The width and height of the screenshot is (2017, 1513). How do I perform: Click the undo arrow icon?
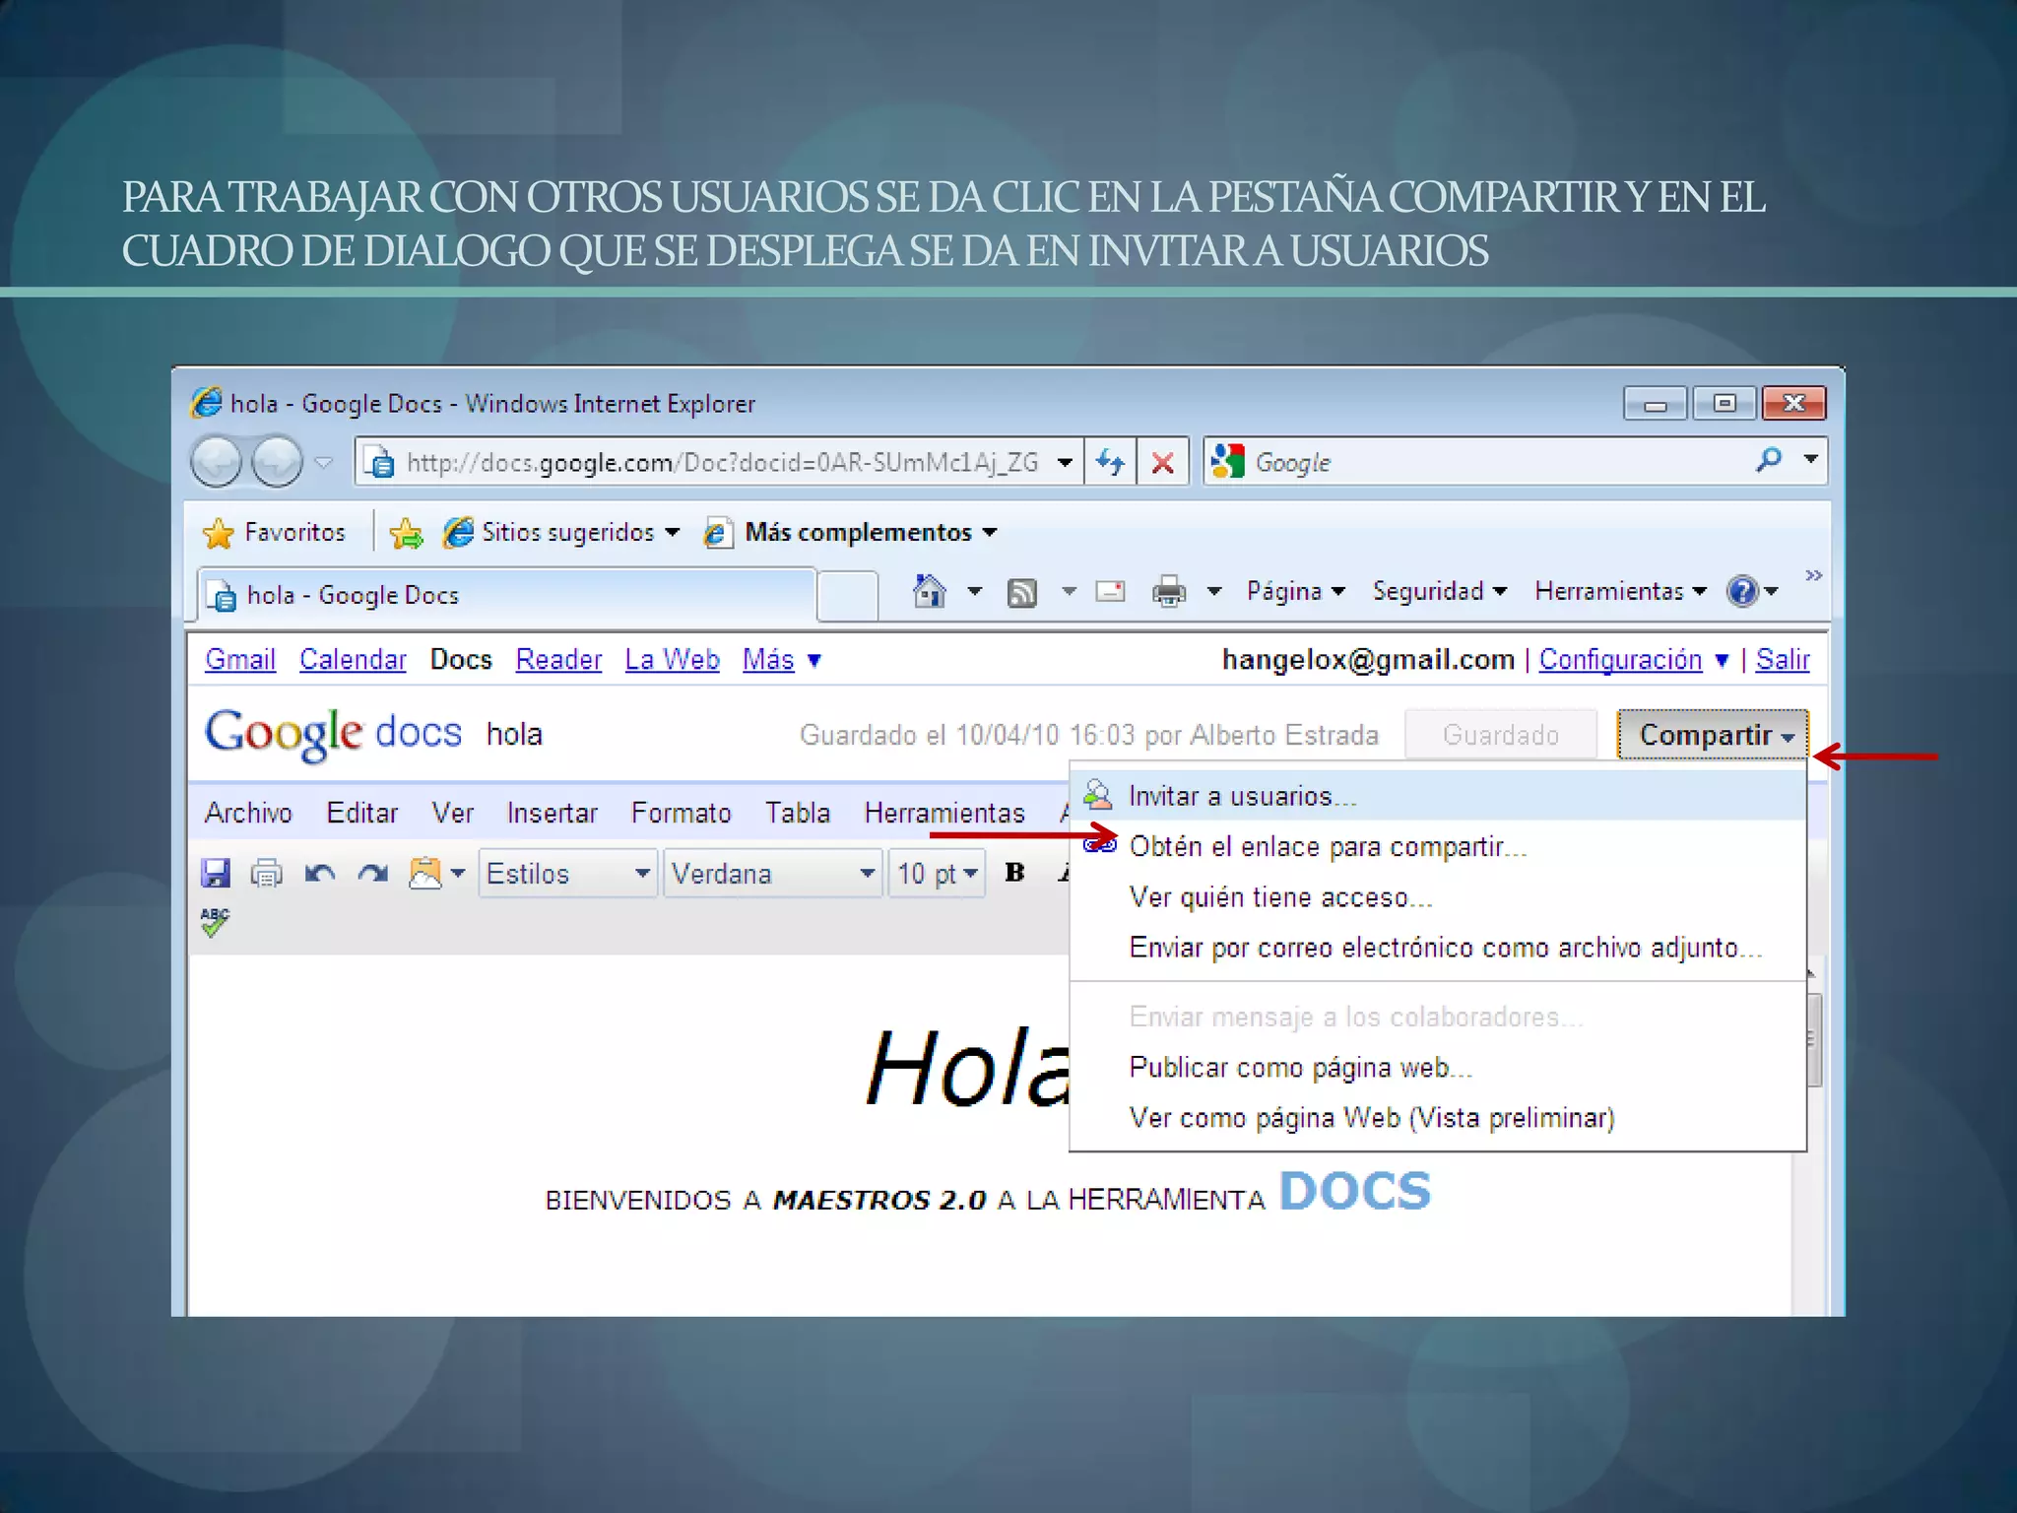point(320,873)
